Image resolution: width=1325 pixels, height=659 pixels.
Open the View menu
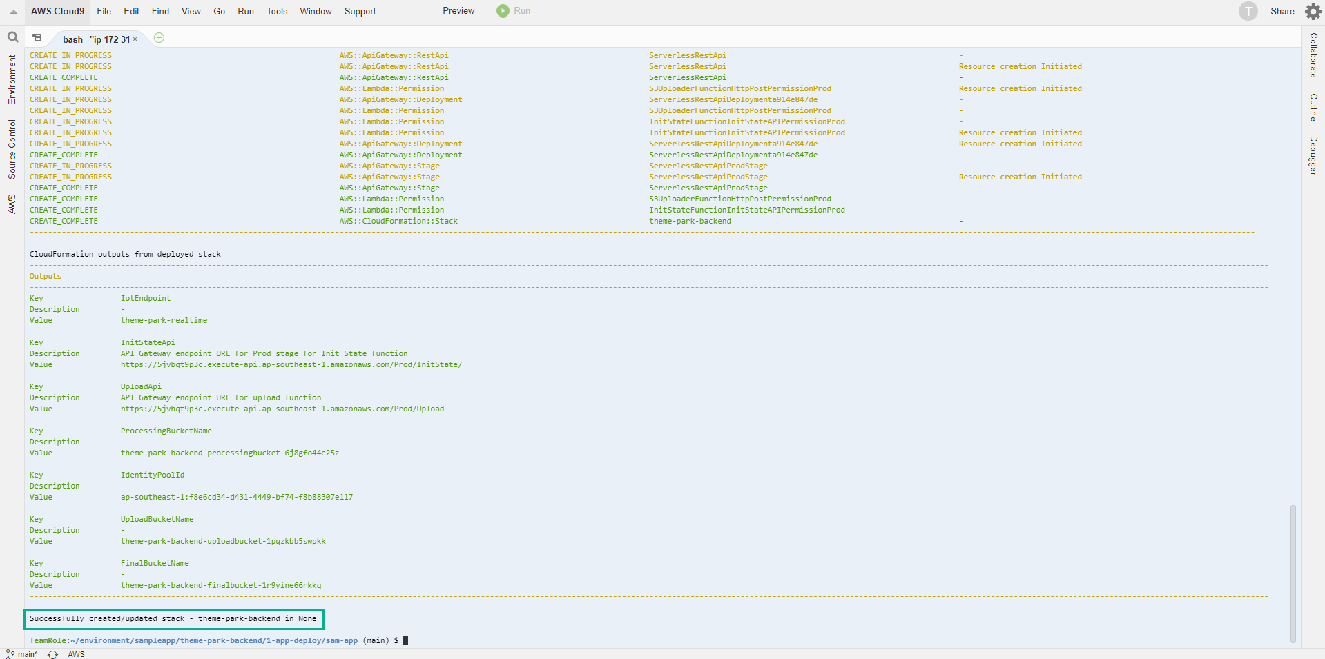[x=191, y=11]
